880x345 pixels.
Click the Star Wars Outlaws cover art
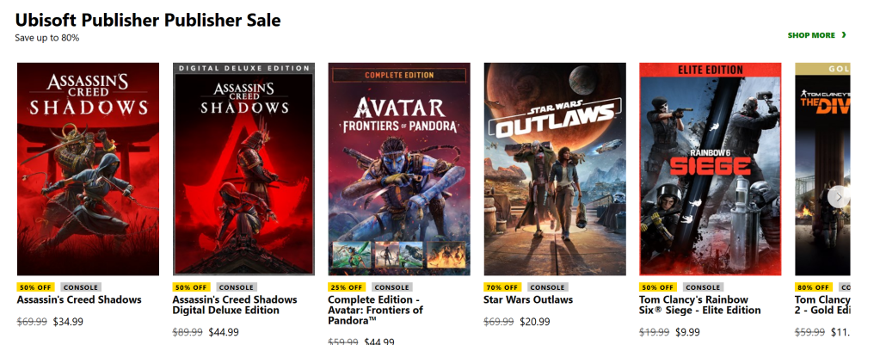pyautogui.click(x=555, y=169)
